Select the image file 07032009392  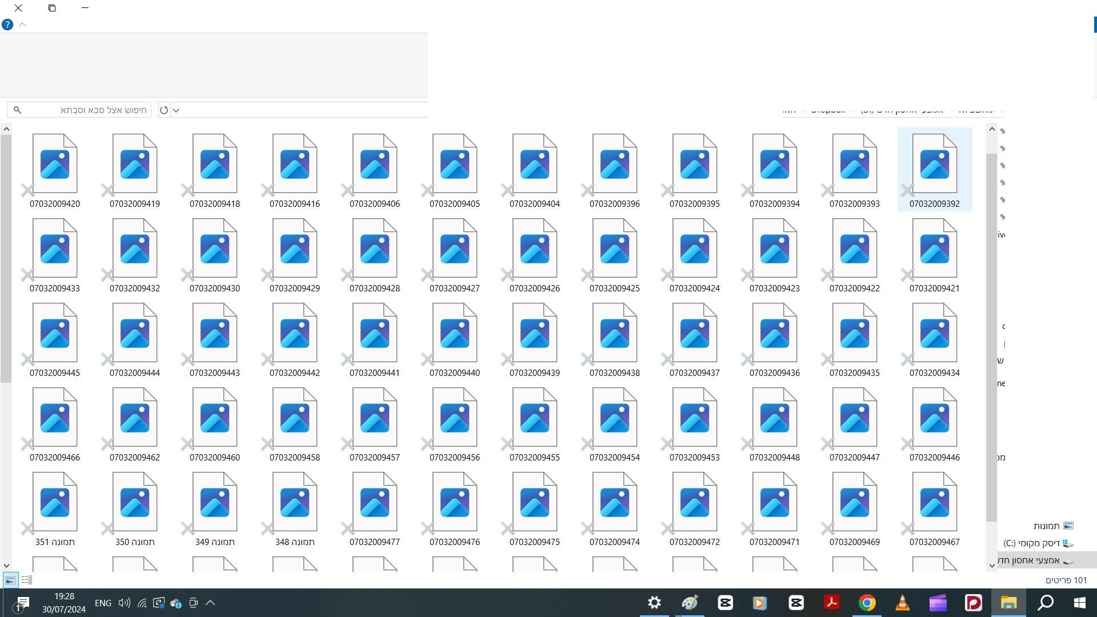tap(935, 170)
